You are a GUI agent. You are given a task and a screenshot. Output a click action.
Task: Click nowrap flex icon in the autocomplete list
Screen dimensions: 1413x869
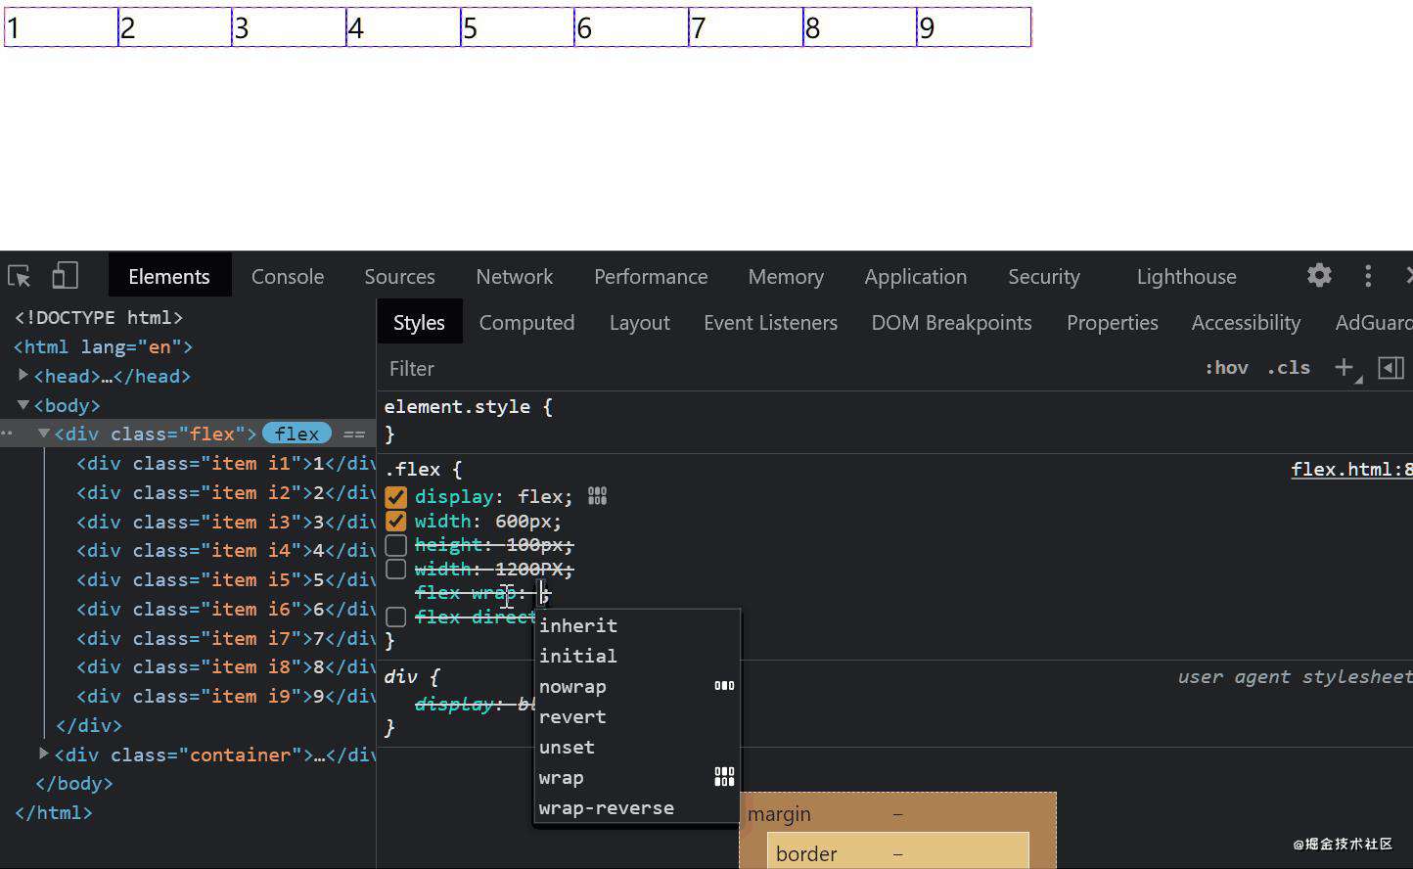pos(724,686)
